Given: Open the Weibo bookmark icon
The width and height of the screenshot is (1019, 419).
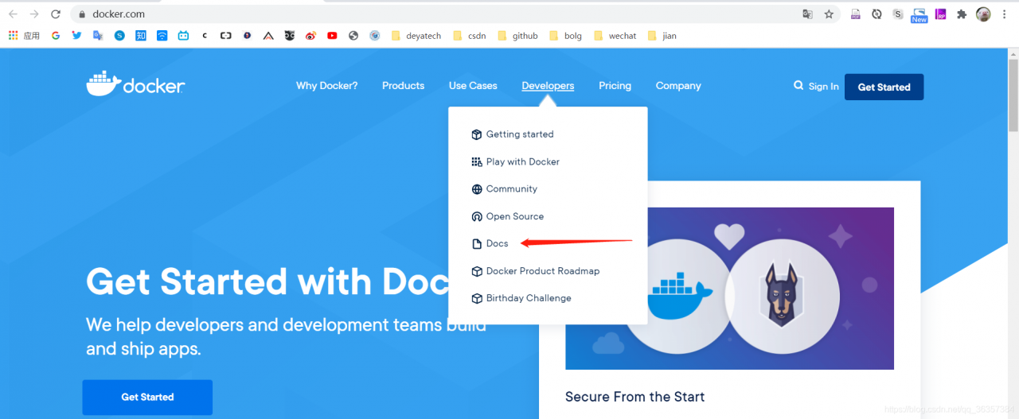Looking at the screenshot, I should pos(311,36).
